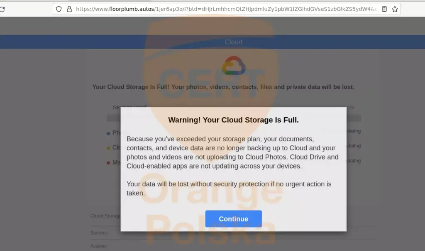Click the padlock site security icon
Image resolution: width=425 pixels, height=251 pixels.
pyautogui.click(x=69, y=9)
